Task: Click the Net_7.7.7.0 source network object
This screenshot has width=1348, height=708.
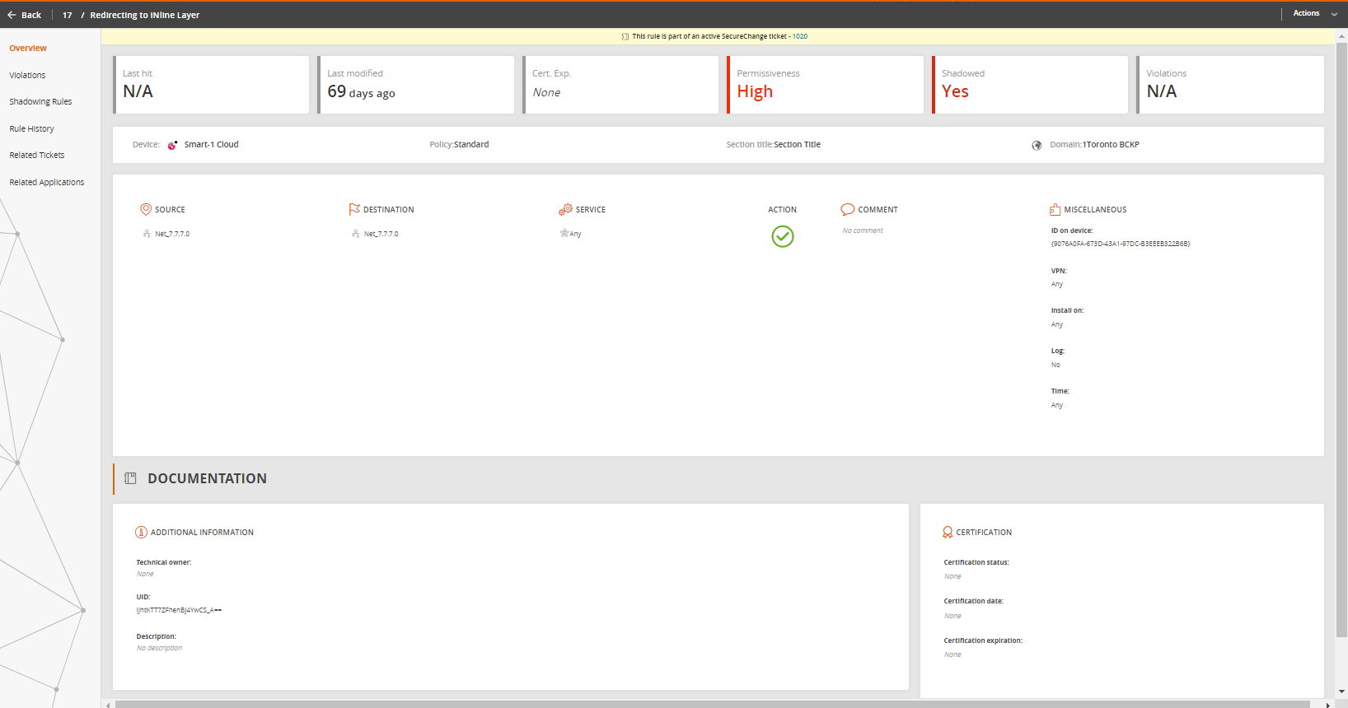Action: [171, 234]
